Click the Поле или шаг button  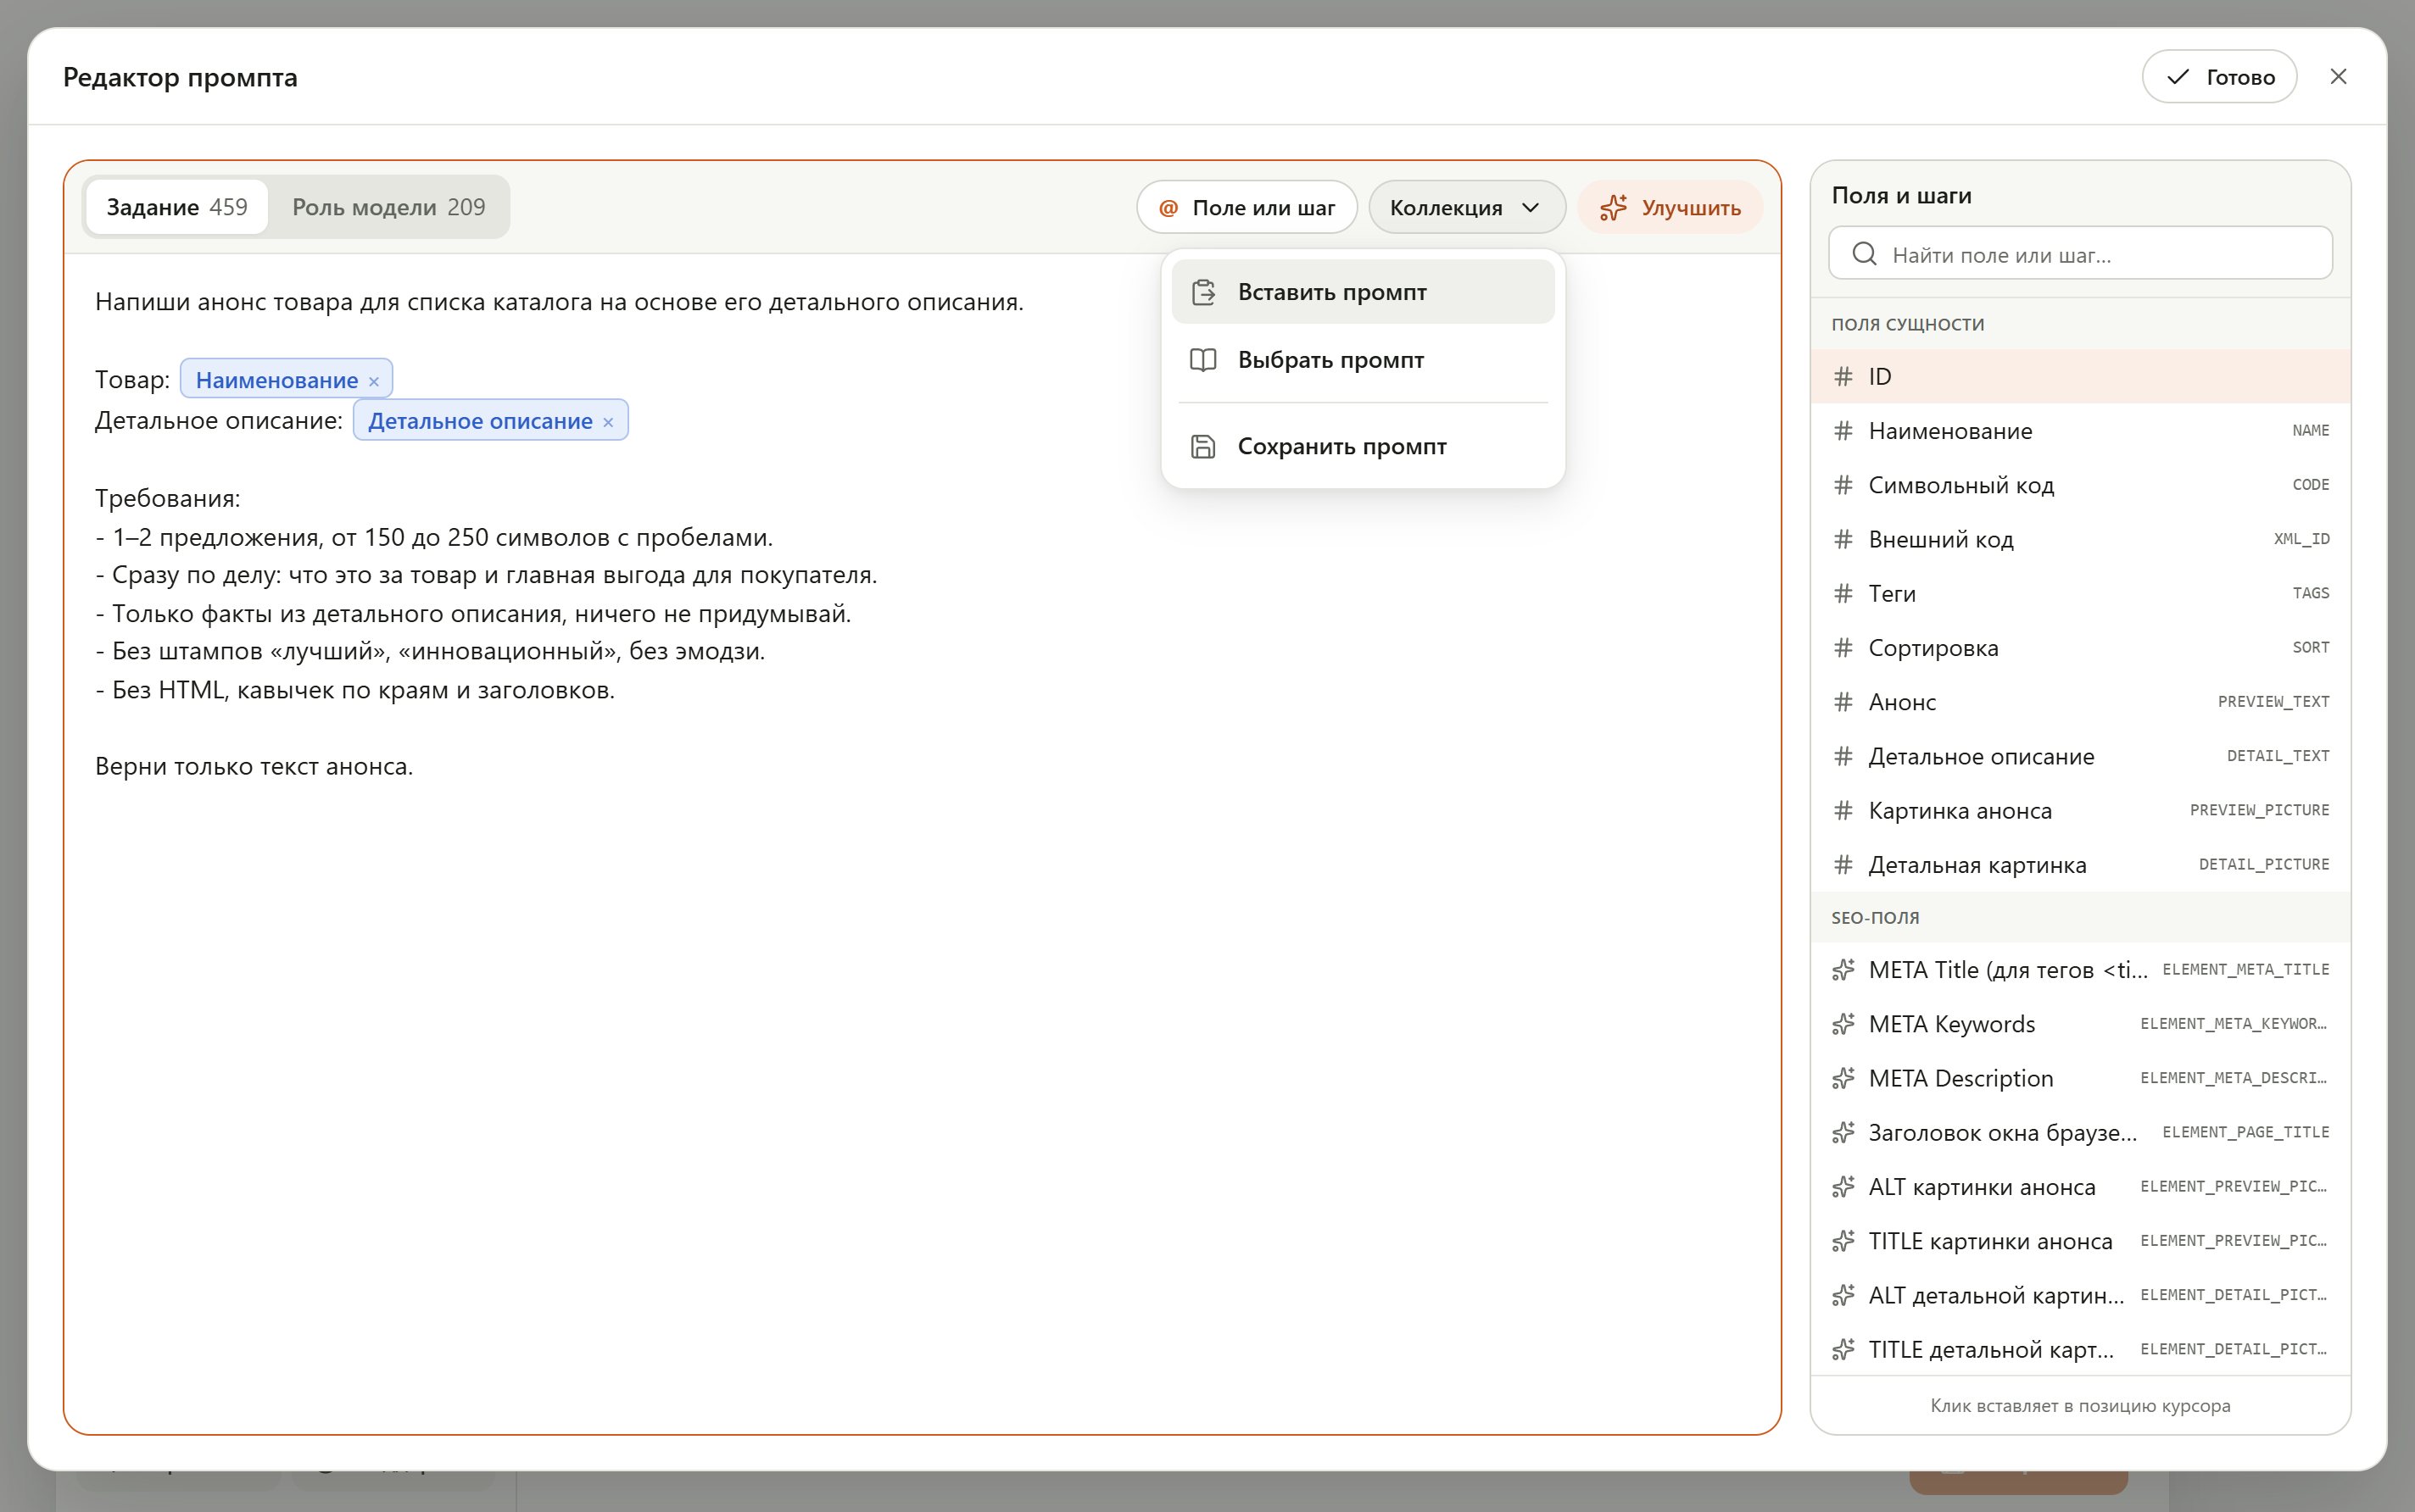coord(1247,207)
